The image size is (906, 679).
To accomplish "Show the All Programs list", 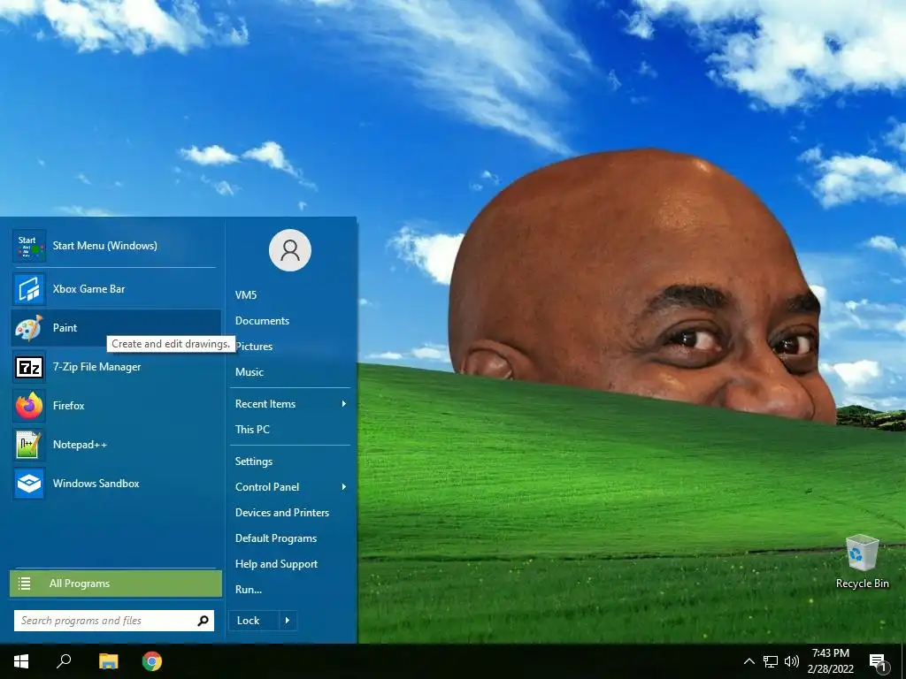I will (x=116, y=584).
